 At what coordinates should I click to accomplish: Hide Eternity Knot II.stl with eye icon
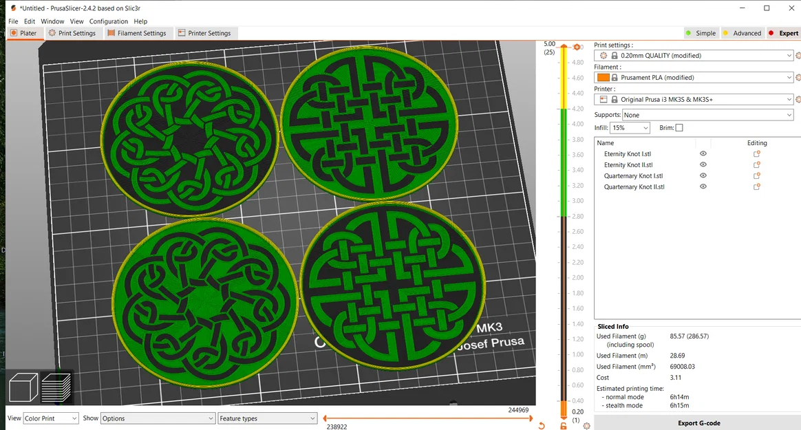coord(703,164)
